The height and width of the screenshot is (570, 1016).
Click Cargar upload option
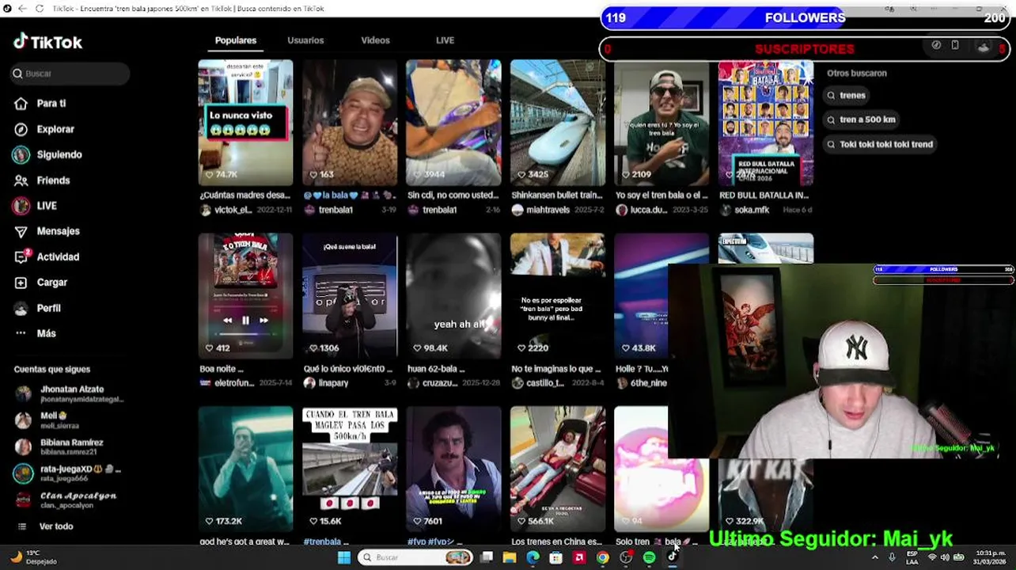click(x=41, y=283)
